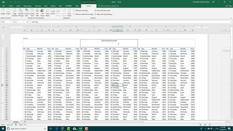Viewport: 233px width, 131px height.
Task: Switch to Page Break Preview in status bar
Action: click(x=210, y=125)
